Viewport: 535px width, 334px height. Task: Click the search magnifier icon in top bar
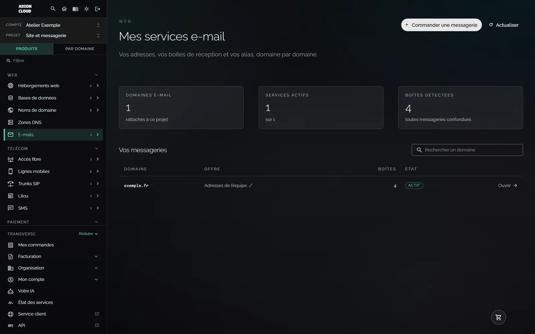(53, 9)
